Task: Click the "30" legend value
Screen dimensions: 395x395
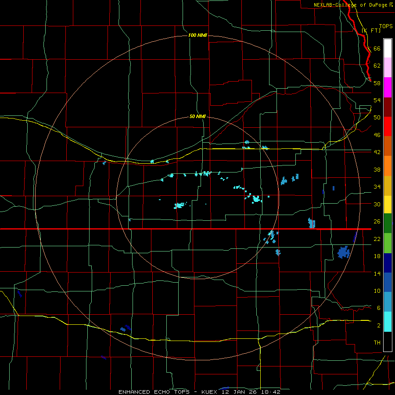Action: pos(377,204)
